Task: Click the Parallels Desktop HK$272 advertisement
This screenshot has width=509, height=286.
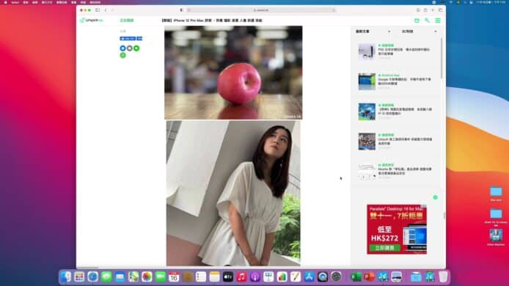Action: [397, 230]
